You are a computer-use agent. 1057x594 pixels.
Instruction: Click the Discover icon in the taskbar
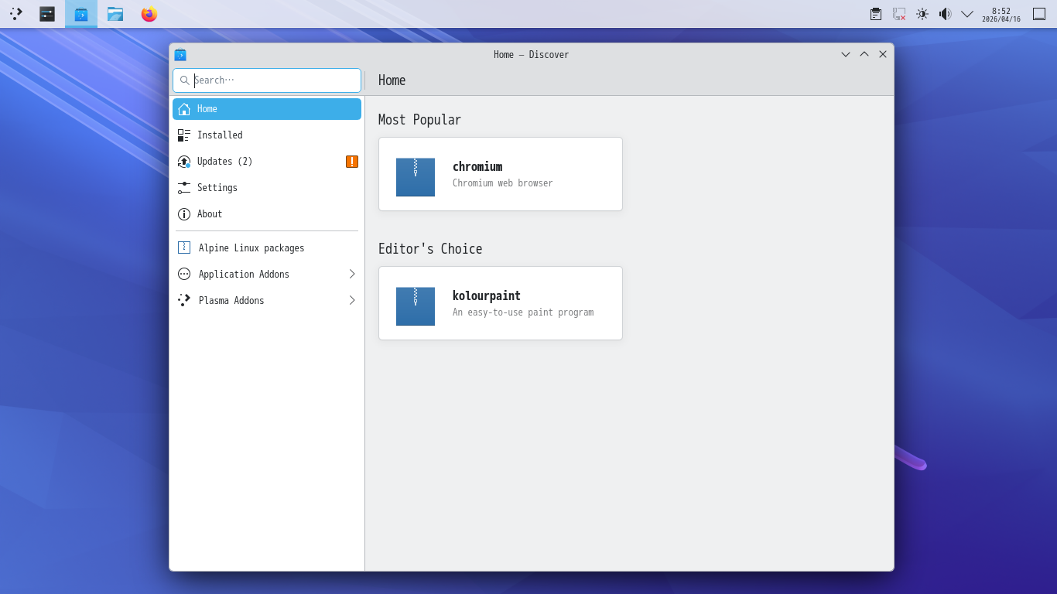[x=81, y=14]
